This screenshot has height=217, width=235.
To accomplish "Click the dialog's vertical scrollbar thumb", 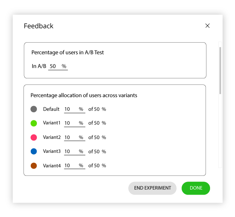I will [220, 70].
